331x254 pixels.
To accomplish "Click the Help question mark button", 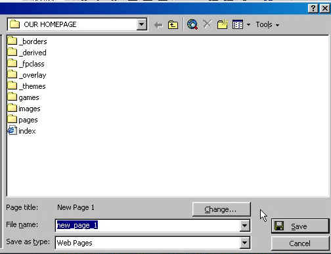I will coord(313,9).
